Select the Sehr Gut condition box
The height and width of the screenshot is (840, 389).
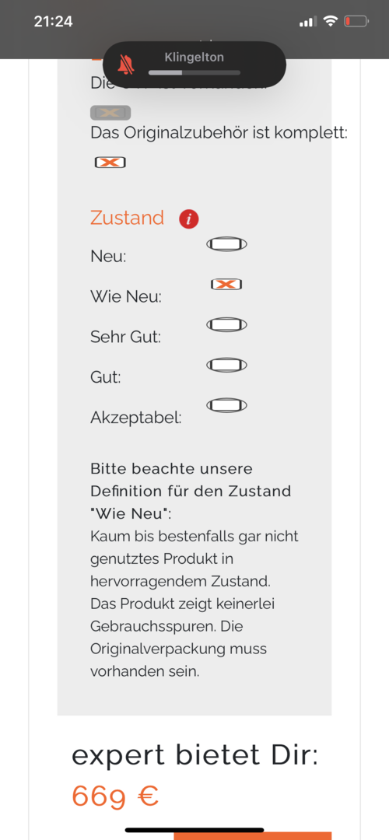click(226, 324)
